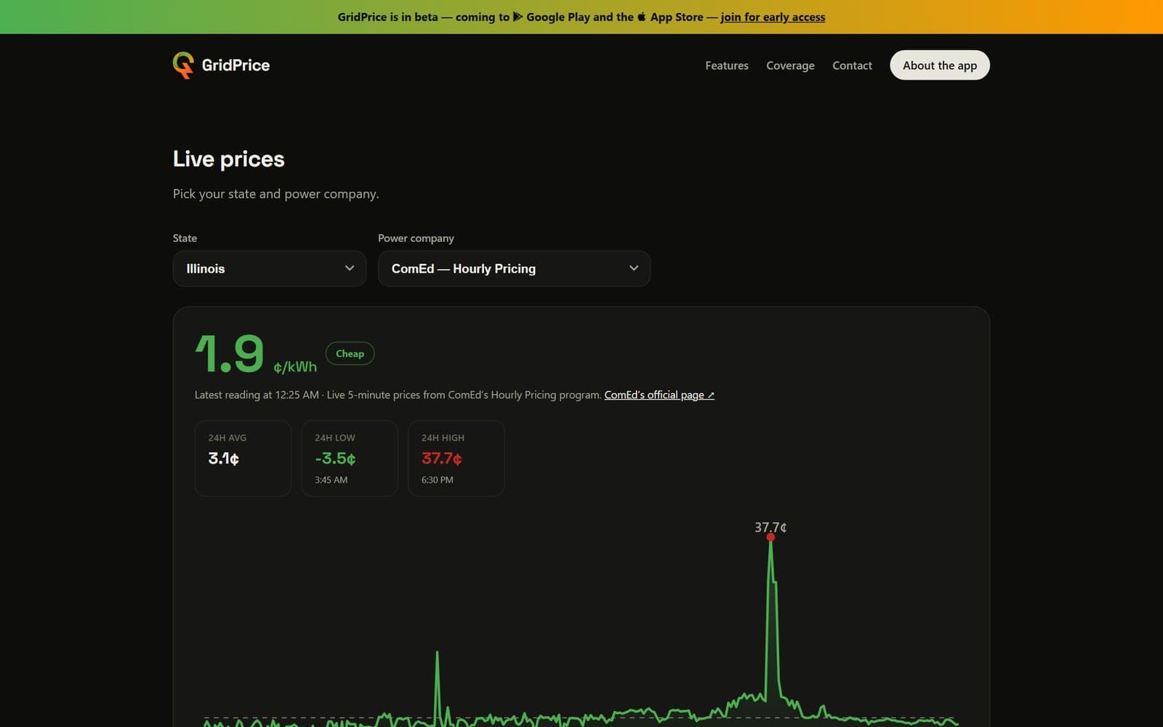The height and width of the screenshot is (727, 1163).
Task: Click the Latest reading at 12:25 AM text
Action: click(257, 395)
